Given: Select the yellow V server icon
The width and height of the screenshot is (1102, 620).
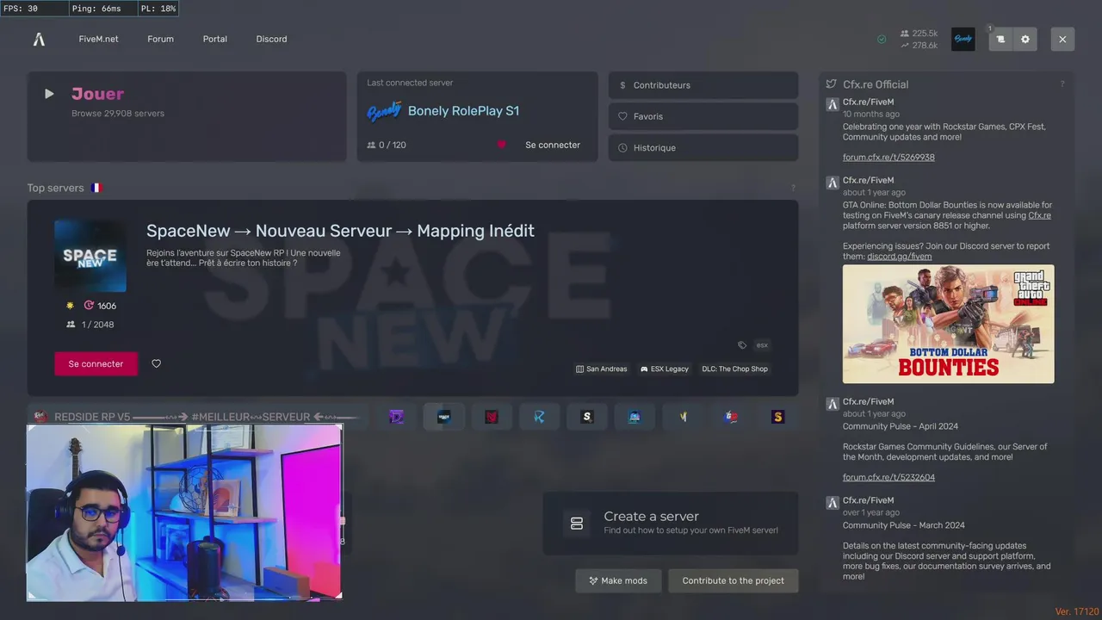Looking at the screenshot, I should tap(683, 417).
